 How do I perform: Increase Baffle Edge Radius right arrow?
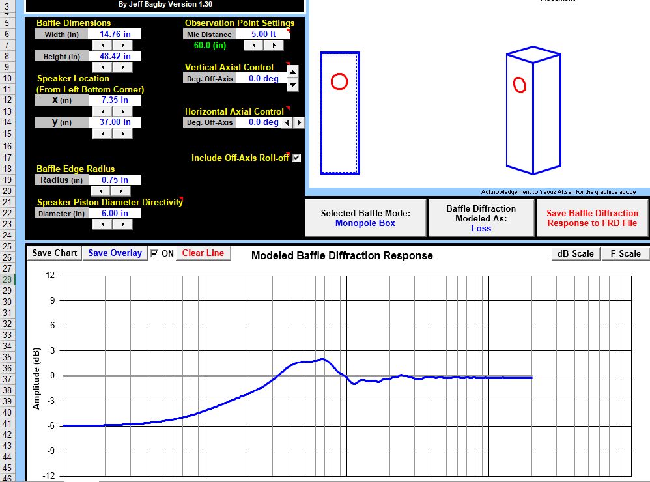click(120, 191)
